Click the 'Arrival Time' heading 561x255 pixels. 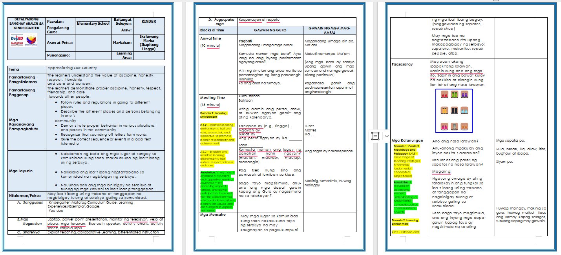coord(210,38)
